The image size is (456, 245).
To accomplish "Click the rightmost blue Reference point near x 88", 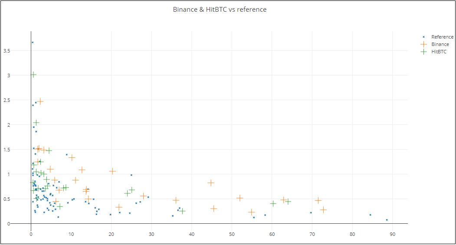I will (x=387, y=220).
